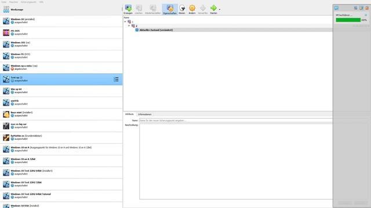Click the yellow linux mint VM icon
The height and width of the screenshot is (208, 371).
coord(6,114)
